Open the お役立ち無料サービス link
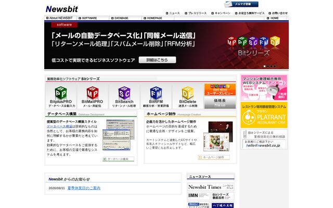 click(x=250, y=13)
